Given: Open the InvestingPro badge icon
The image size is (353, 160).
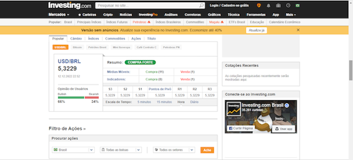Looking at the screenshot, I should tap(259, 6).
